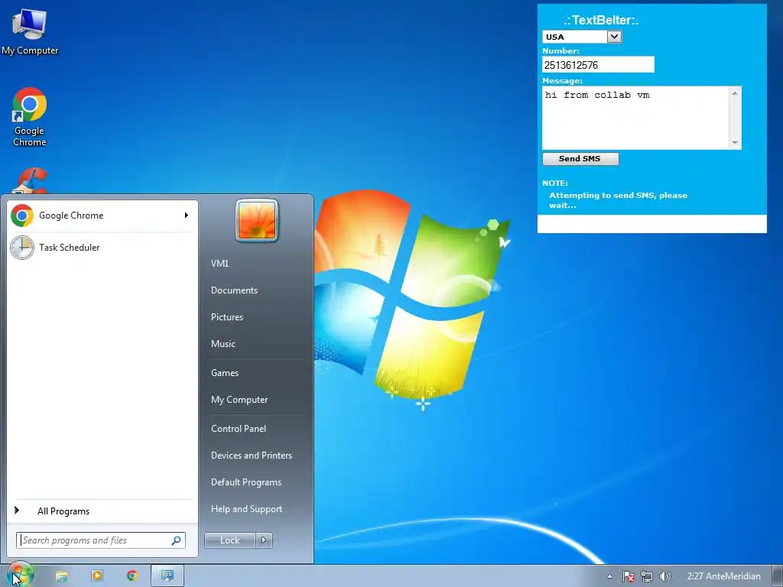783x587 pixels.
Task: Click the CCleaner desktop icon
Action: [x=31, y=180]
